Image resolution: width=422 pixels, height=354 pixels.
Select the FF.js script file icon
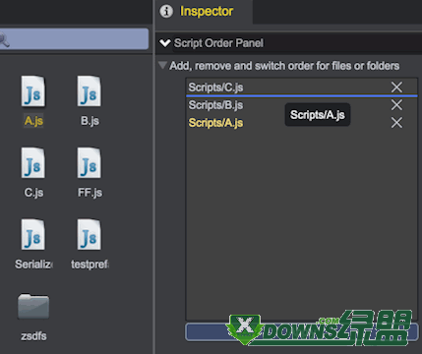pos(90,163)
